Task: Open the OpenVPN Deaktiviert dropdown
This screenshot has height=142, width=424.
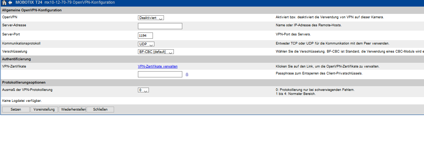Action: tap(151, 18)
